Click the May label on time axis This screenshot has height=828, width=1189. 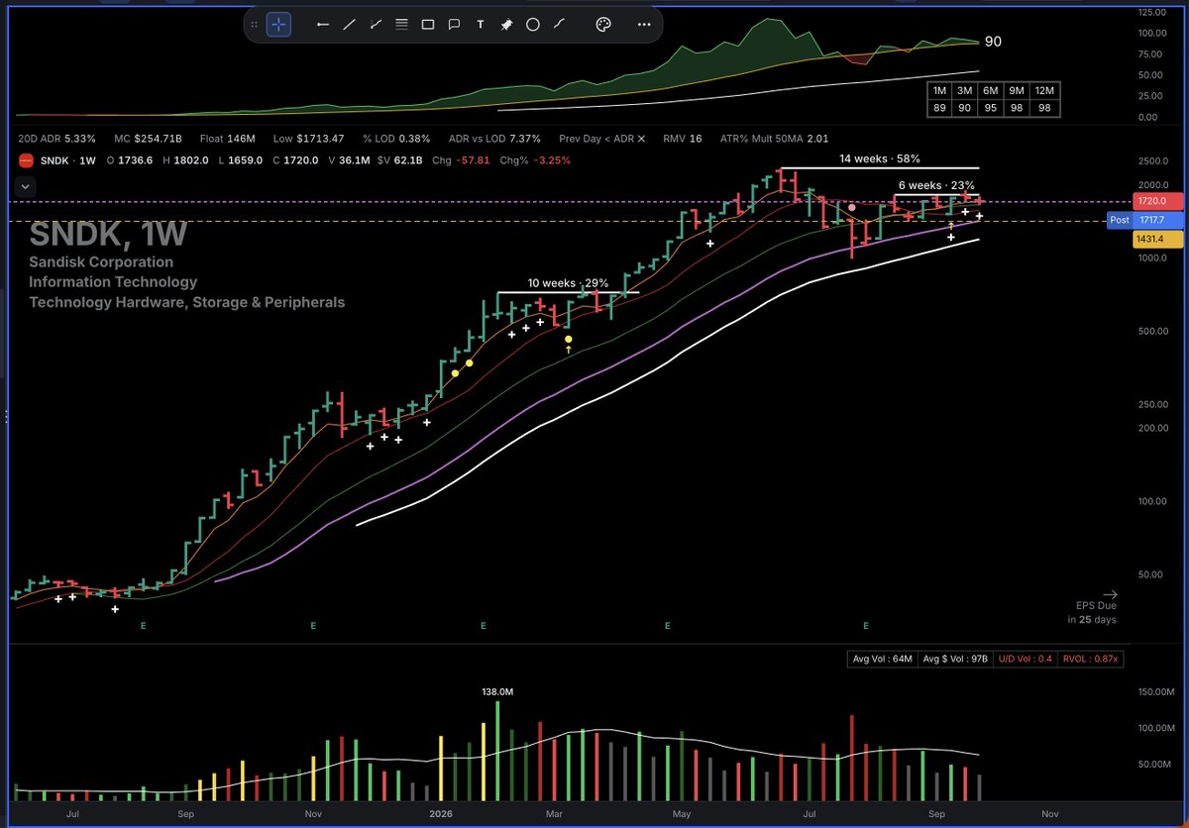(681, 812)
